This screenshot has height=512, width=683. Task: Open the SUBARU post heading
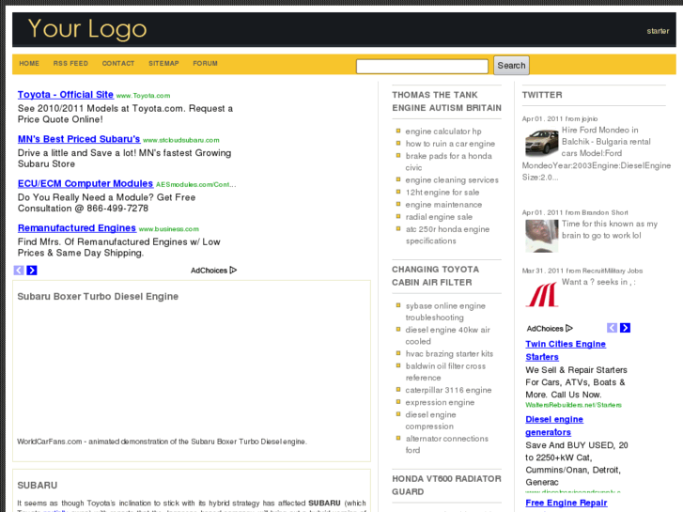(x=38, y=486)
